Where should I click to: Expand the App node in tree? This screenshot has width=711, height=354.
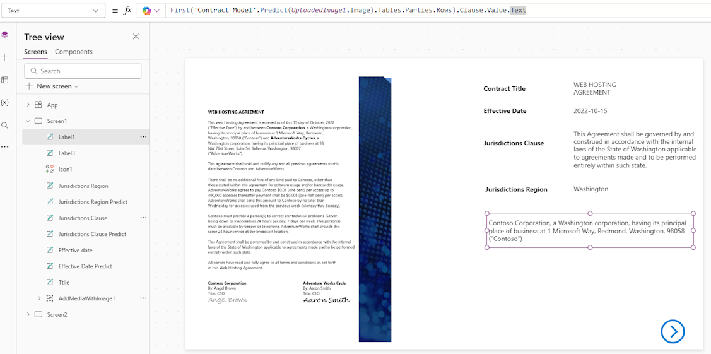click(x=28, y=105)
